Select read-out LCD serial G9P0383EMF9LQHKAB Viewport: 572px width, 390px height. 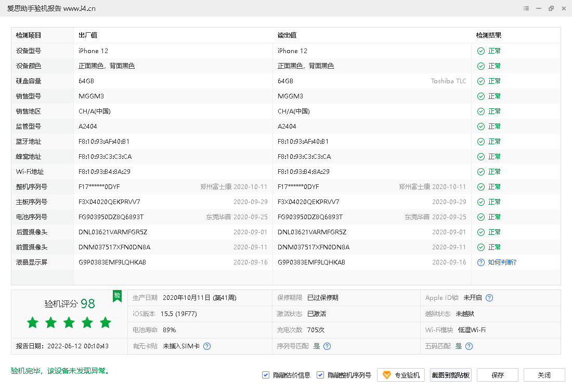(311, 262)
